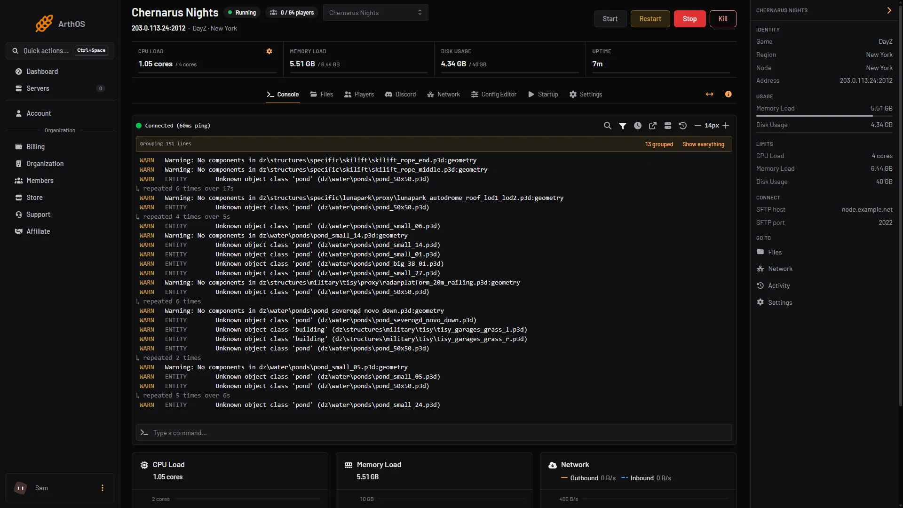903x508 pixels.
Task: Click the CPU Load gear settings icon
Action: tap(269, 51)
